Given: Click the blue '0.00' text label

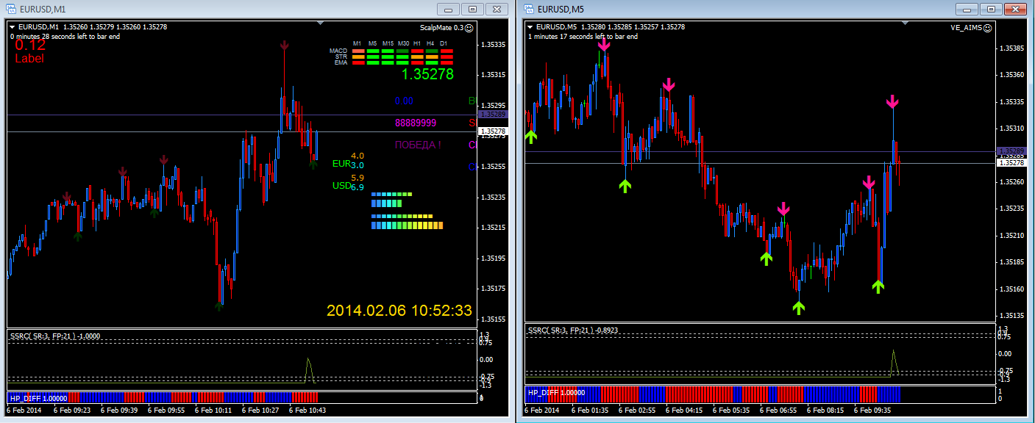Looking at the screenshot, I should point(404,101).
